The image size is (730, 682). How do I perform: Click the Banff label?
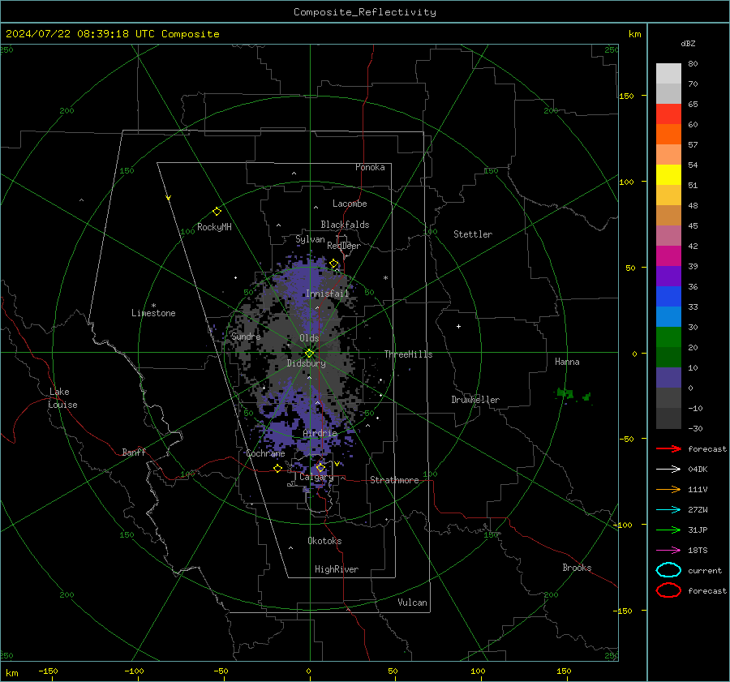pyautogui.click(x=134, y=452)
